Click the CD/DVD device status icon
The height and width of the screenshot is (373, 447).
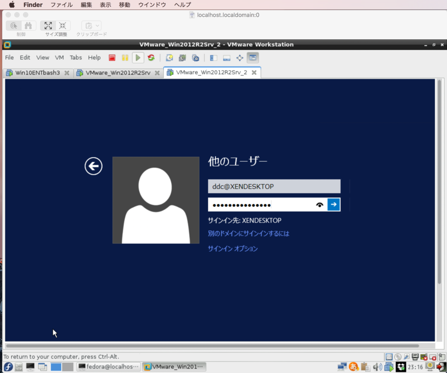pos(398,357)
